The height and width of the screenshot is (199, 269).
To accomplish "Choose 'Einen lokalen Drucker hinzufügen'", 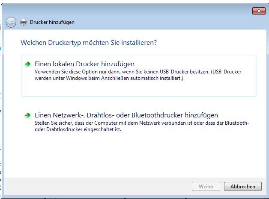I will (139, 76).
